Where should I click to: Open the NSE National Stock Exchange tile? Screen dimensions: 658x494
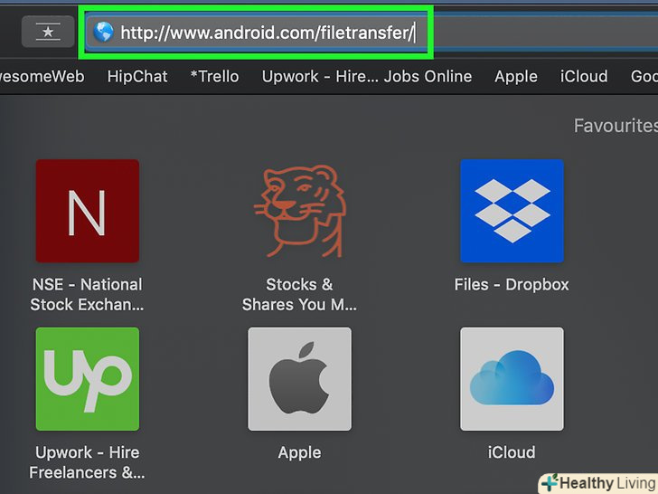[x=88, y=211]
